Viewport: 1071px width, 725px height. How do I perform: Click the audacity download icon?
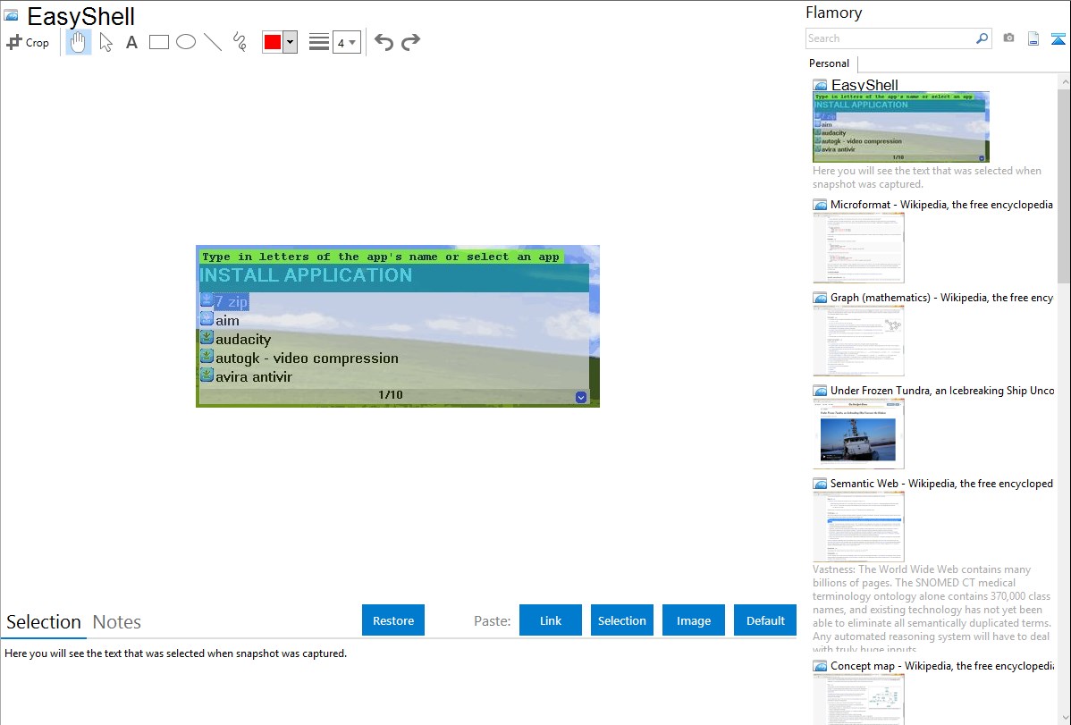[207, 337]
